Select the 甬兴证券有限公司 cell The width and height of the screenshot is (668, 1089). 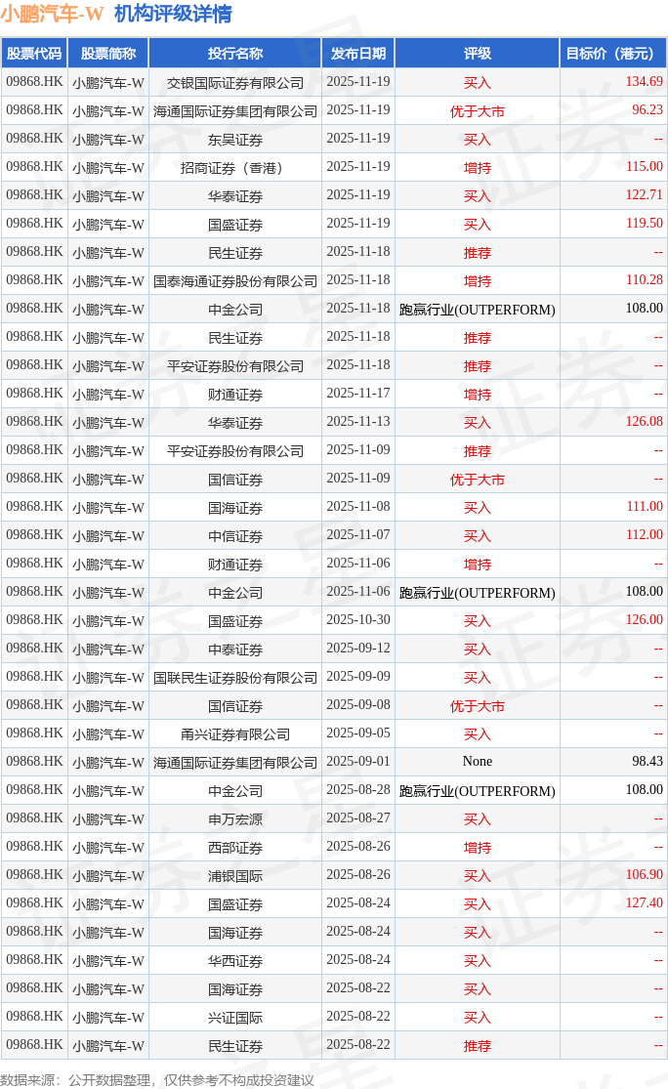coord(235,734)
